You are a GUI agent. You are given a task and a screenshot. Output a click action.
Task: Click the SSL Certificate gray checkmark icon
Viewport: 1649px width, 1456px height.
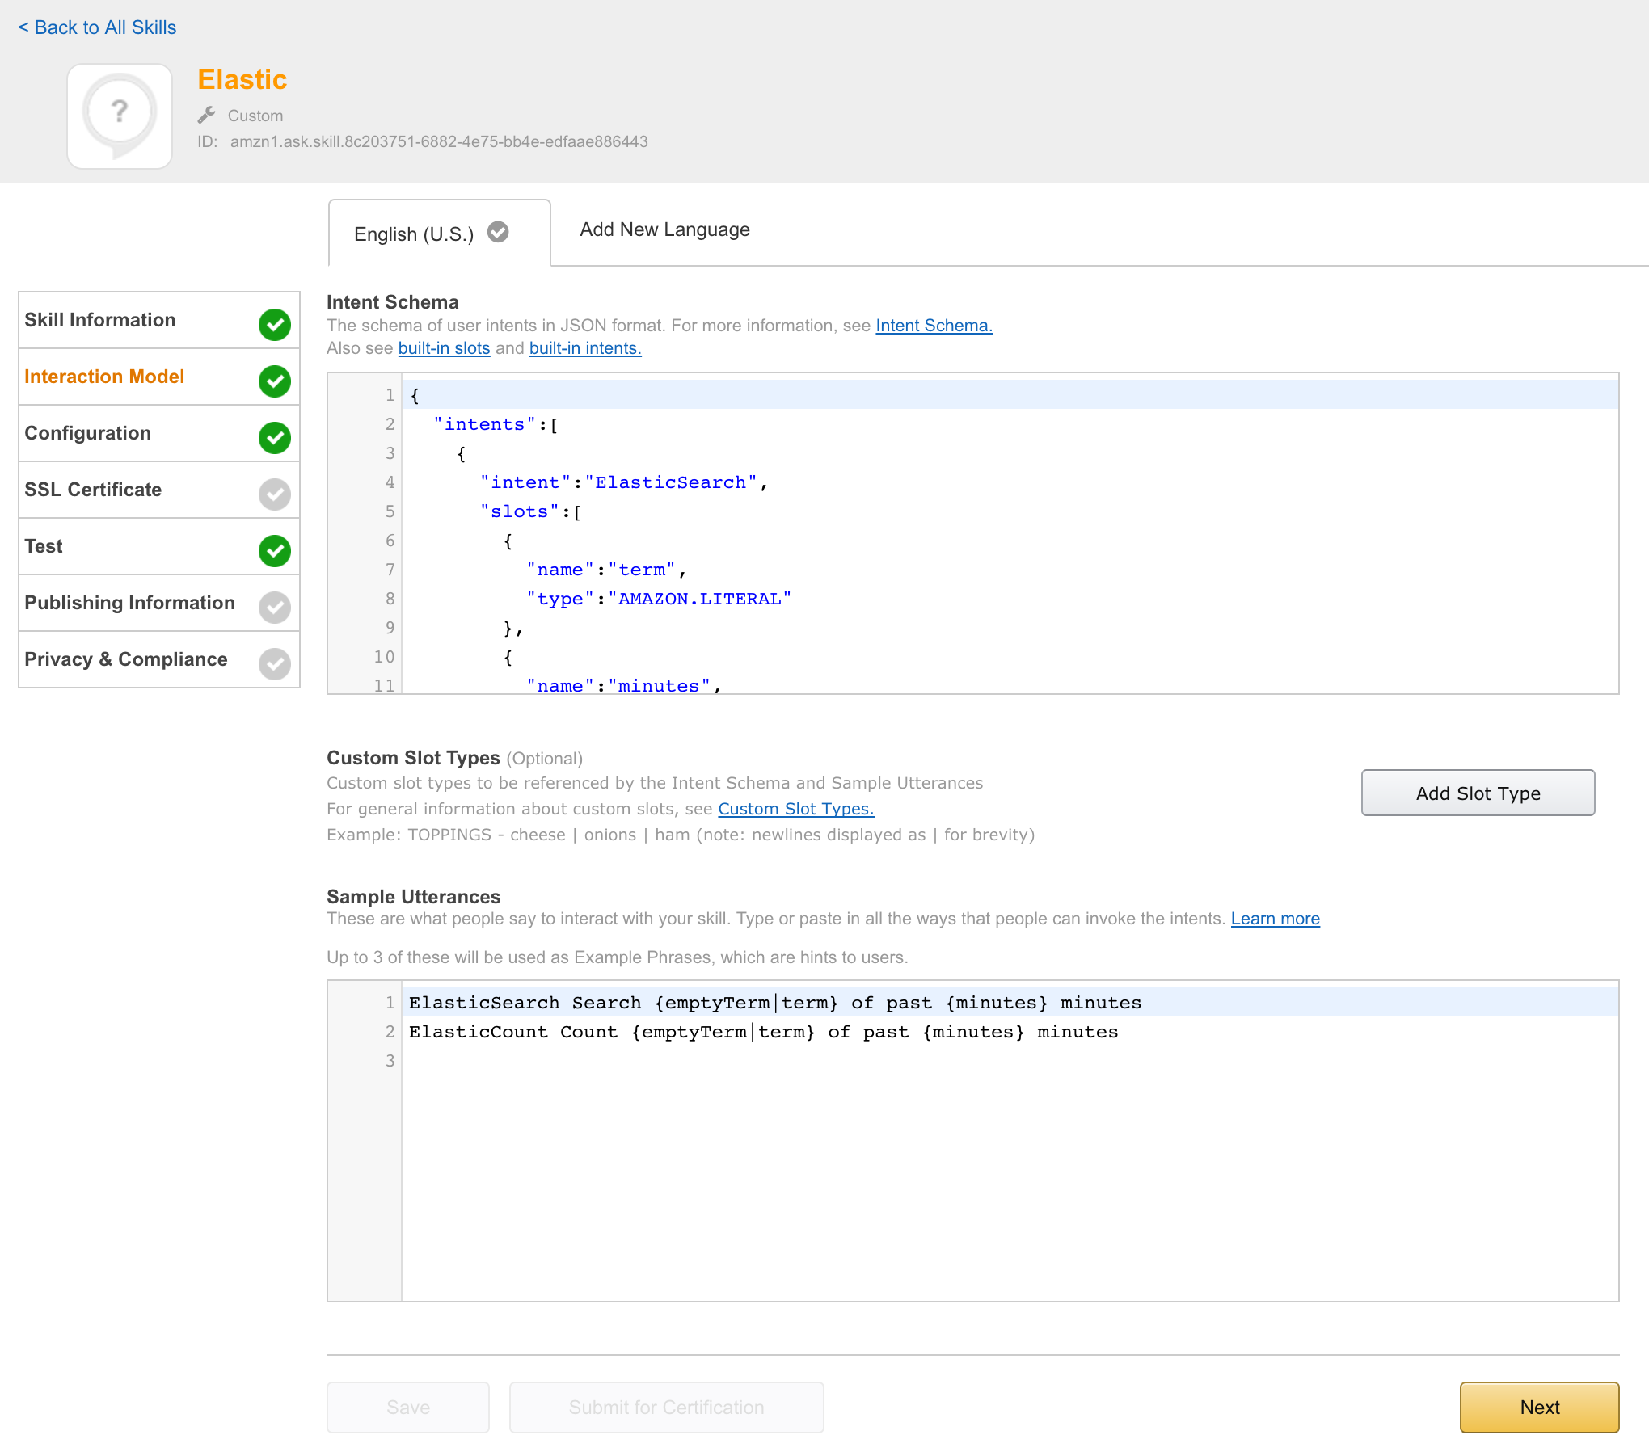275,494
